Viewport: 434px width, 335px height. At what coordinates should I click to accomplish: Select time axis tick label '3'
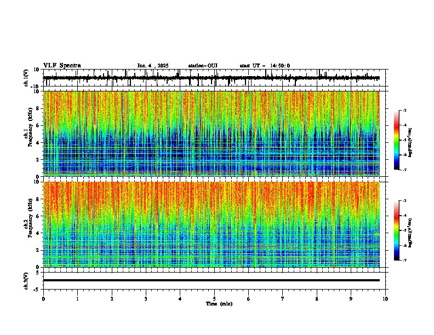[146, 299]
